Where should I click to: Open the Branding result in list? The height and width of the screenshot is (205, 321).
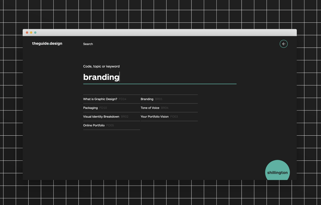(x=147, y=99)
